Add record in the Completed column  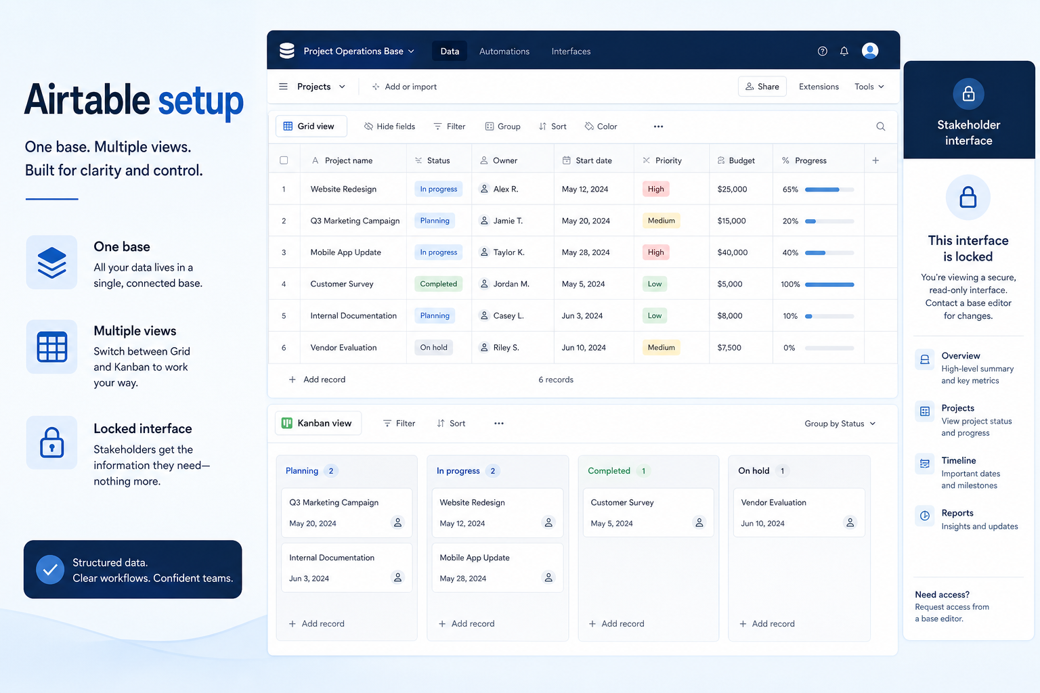tap(616, 624)
